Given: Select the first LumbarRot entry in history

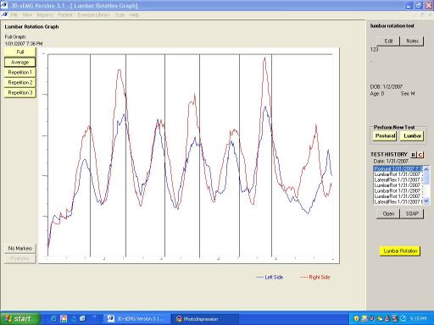Looking at the screenshot, I should click(398, 174).
